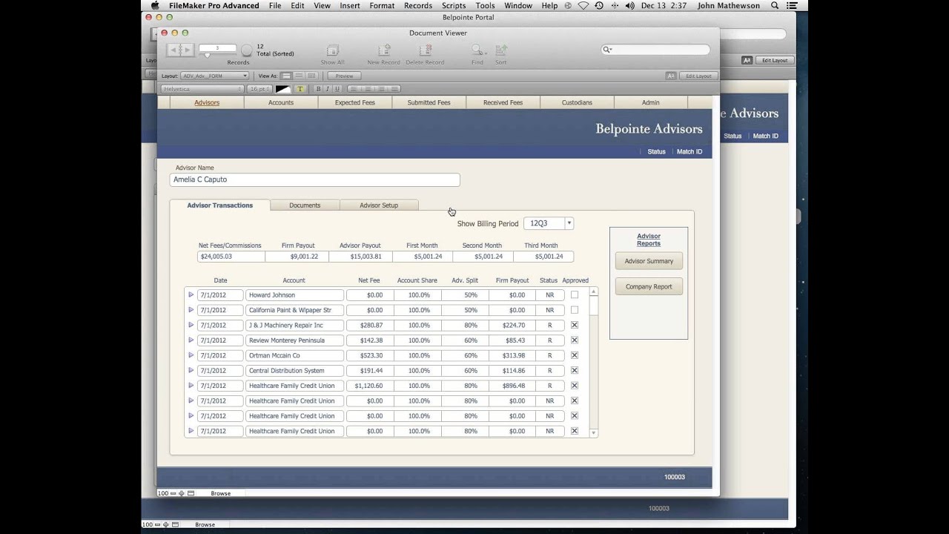
Task: Click arrow beside Ortman Mccain Co row
Action: (191, 355)
